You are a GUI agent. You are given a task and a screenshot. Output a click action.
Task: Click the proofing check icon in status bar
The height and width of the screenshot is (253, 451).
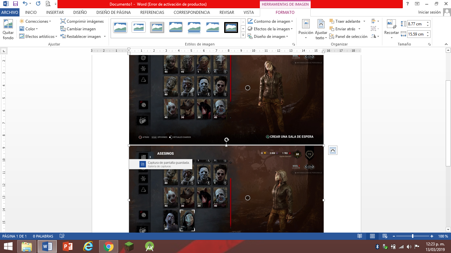coord(62,236)
